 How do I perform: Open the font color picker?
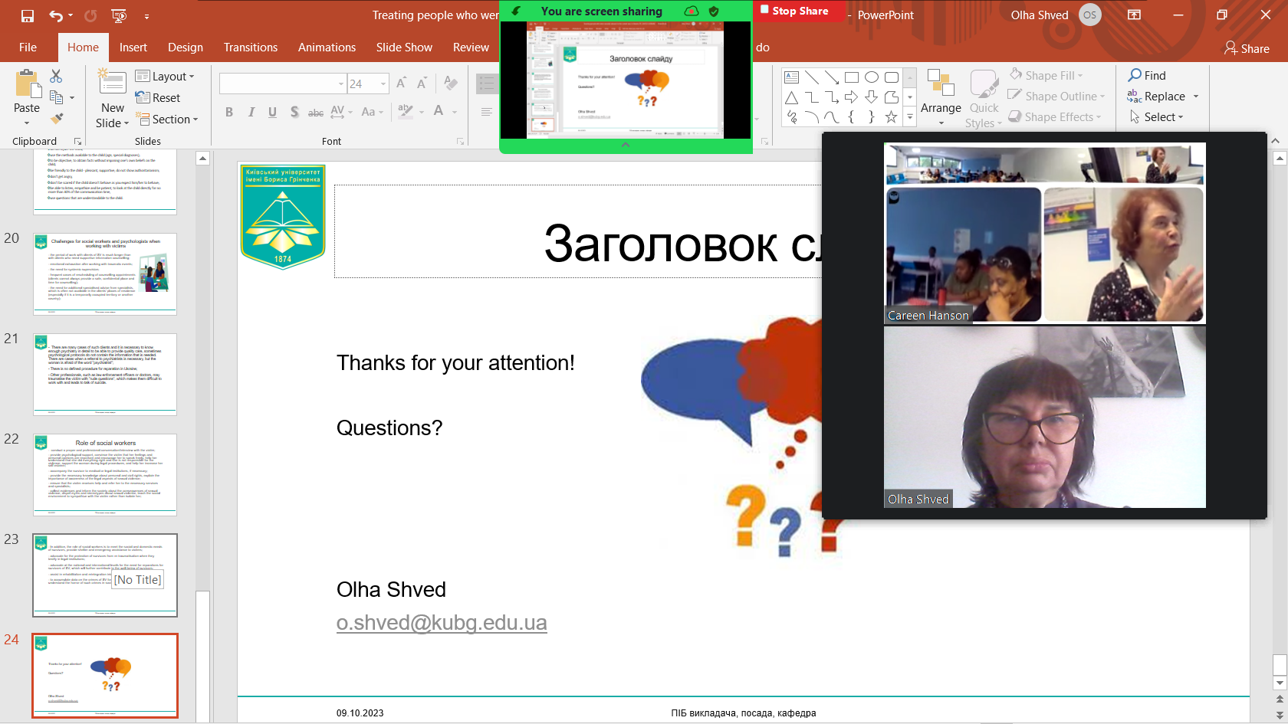455,112
